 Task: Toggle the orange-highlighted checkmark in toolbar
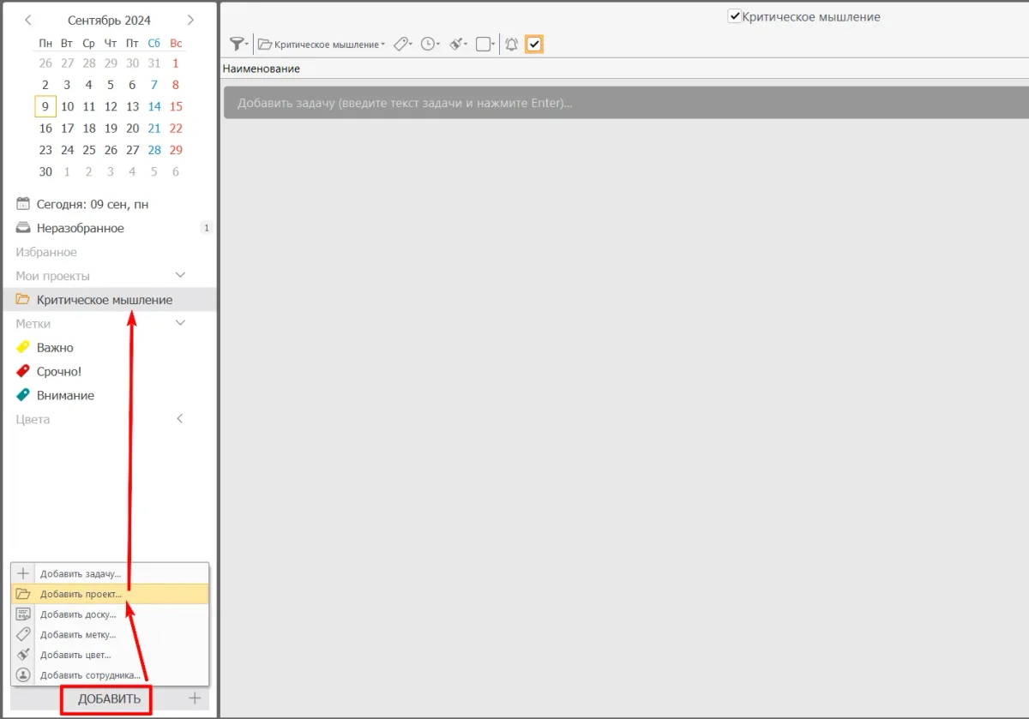tap(534, 45)
